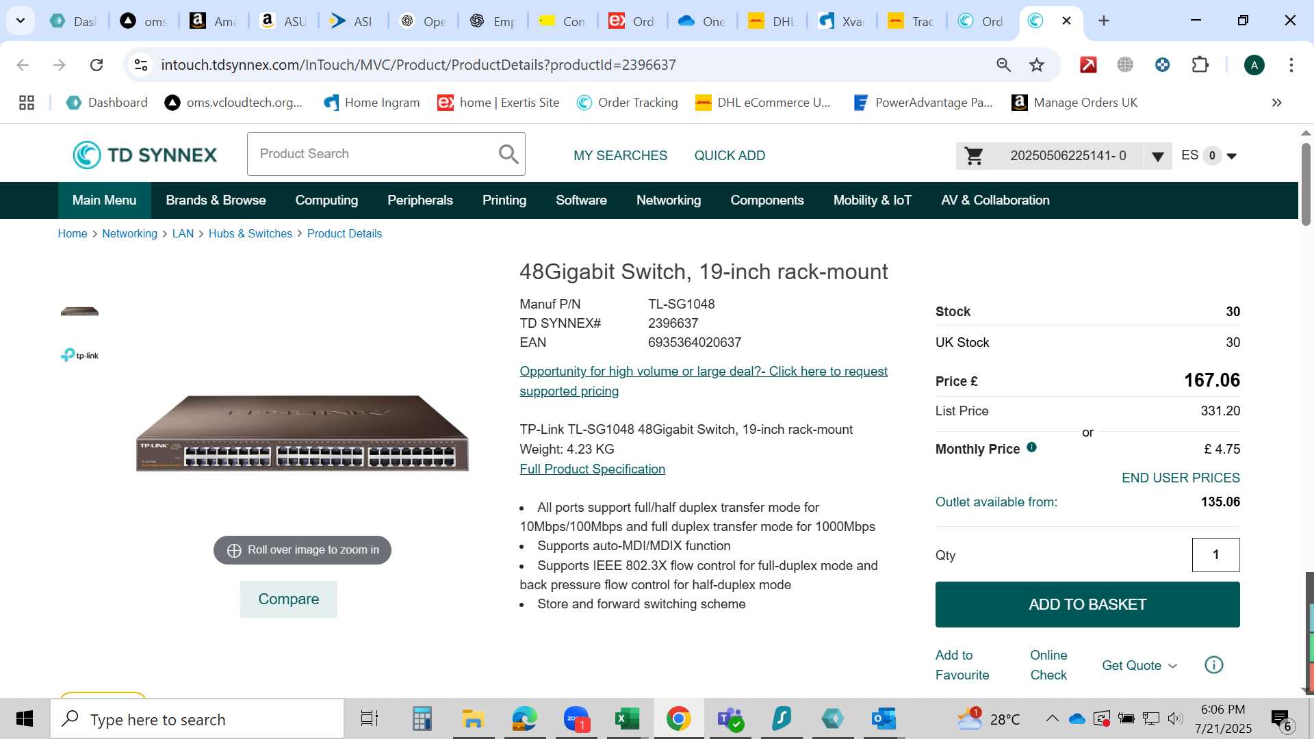Expand the basket selector dropdown arrow
Viewport: 1314px width, 739px height.
1157,157
